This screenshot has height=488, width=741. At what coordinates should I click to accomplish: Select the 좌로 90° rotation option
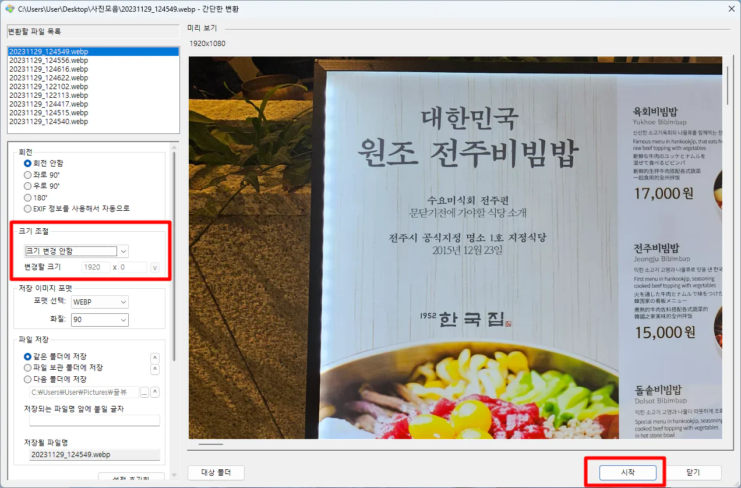click(42, 175)
